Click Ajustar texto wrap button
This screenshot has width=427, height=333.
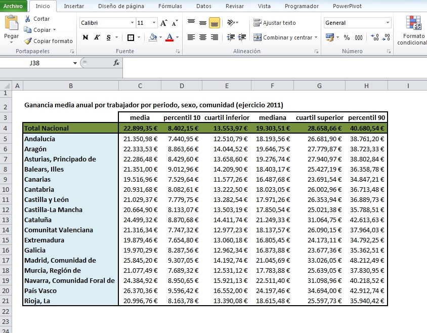275,23
